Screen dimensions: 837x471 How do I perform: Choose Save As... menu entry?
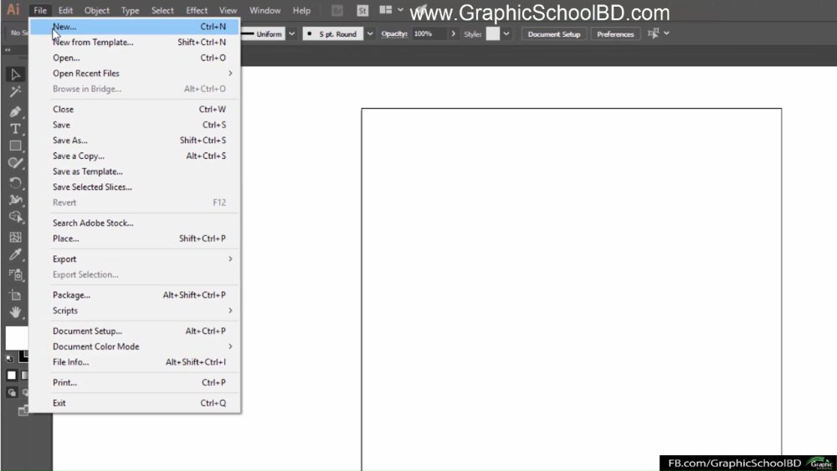(x=134, y=141)
